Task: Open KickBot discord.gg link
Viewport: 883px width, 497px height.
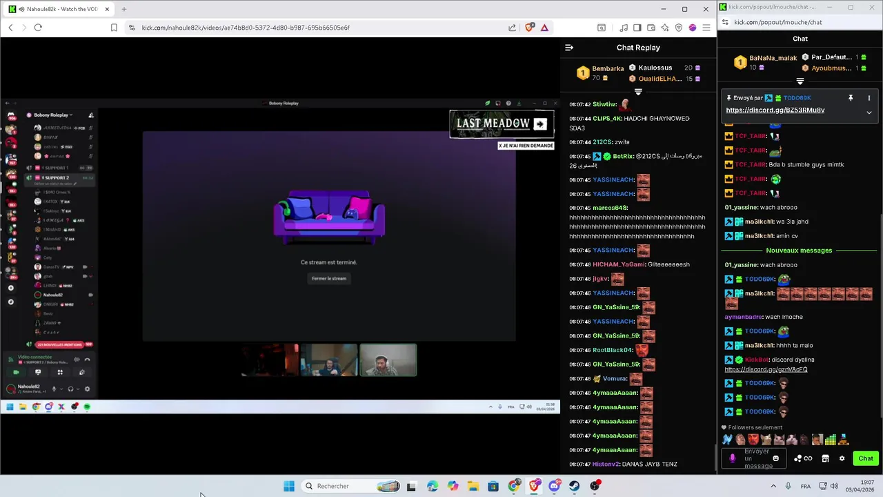Action: click(x=766, y=369)
